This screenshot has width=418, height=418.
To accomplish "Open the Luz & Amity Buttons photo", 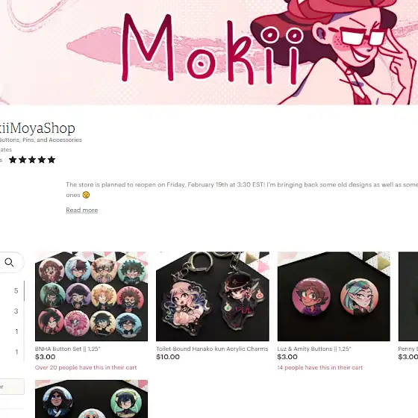I will 334,296.
